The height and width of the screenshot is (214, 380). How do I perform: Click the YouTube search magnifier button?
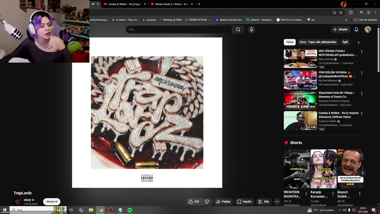(x=238, y=29)
